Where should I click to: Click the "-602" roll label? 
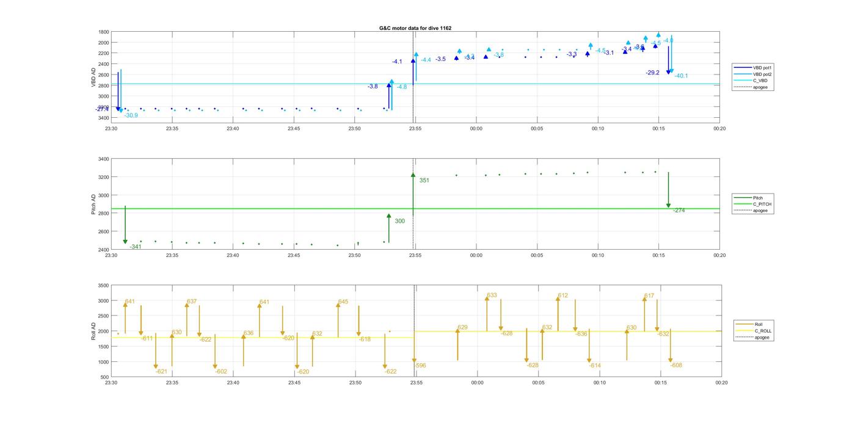[221, 372]
